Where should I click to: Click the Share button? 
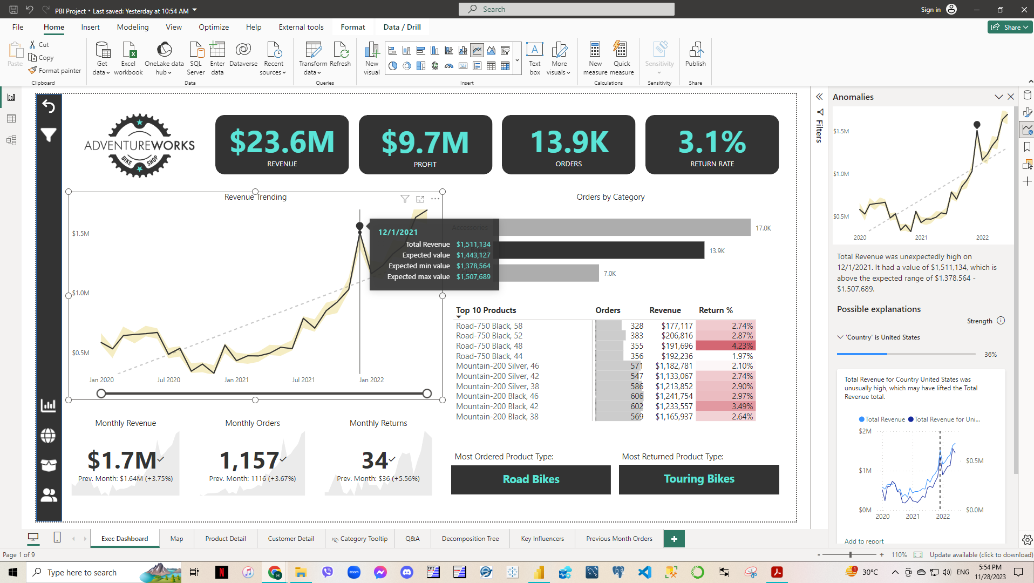click(1010, 27)
